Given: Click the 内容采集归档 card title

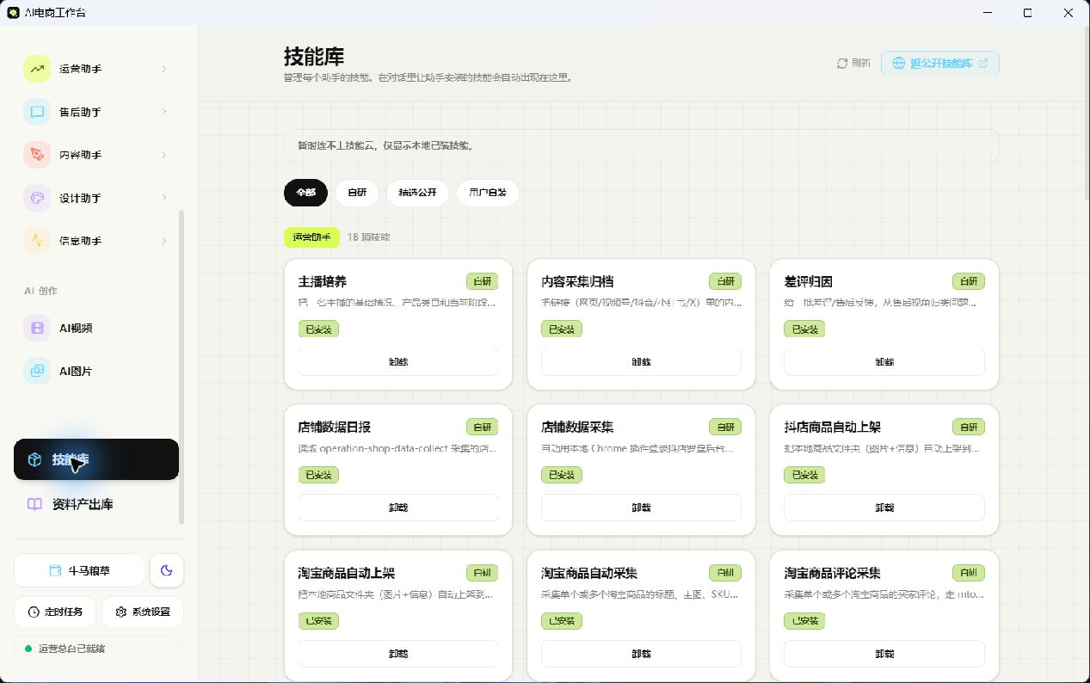Looking at the screenshot, I should (577, 281).
